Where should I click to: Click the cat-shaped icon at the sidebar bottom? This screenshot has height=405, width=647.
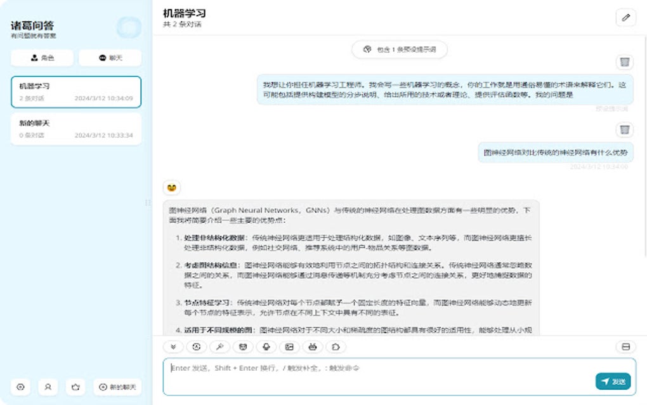point(75,387)
